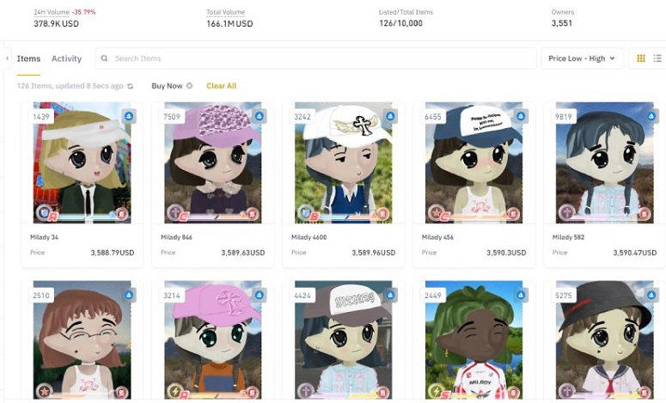Screen dimensions: 666x403
Task: Open the Milady 846 thumbnail image
Action: point(212,163)
